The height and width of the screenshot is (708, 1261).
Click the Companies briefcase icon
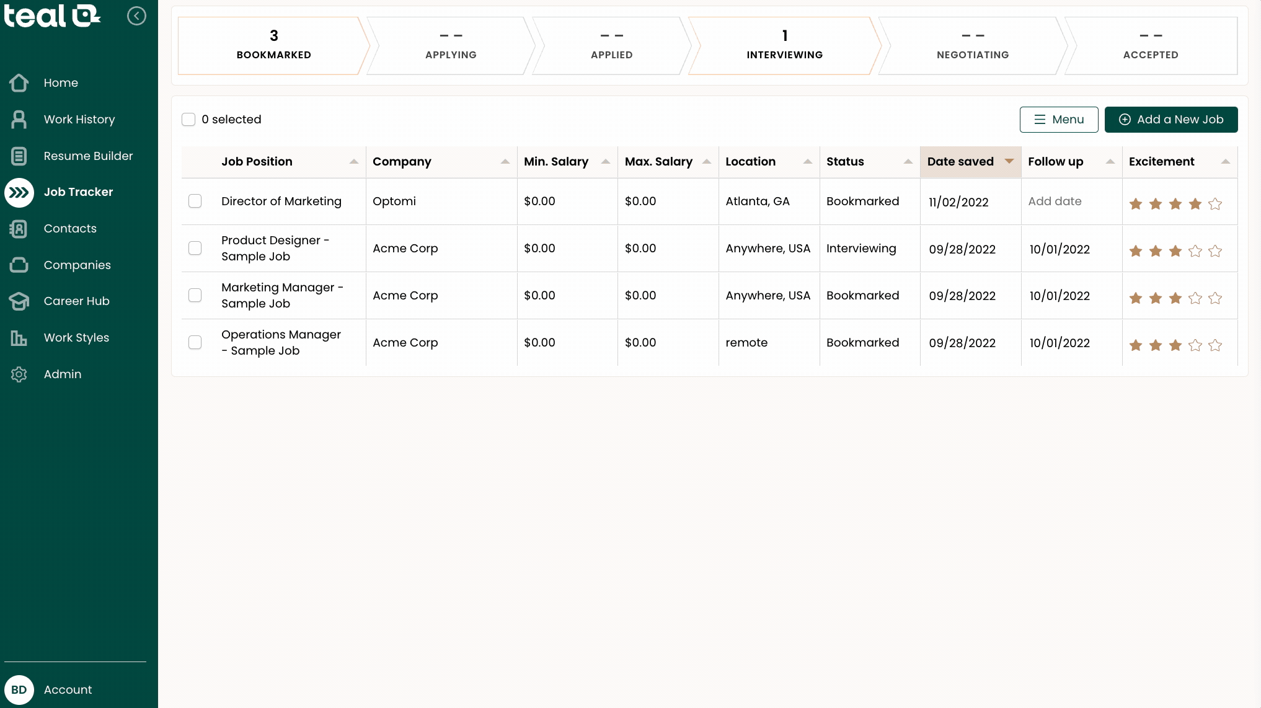(19, 265)
